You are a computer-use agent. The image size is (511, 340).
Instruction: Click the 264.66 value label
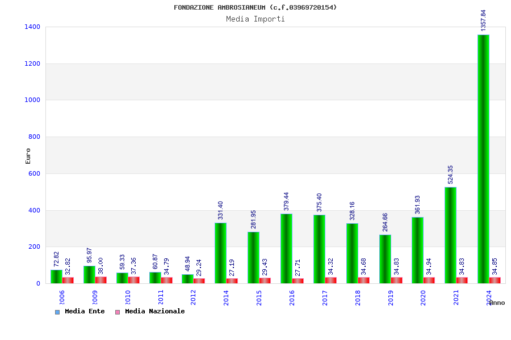[x=385, y=222]
